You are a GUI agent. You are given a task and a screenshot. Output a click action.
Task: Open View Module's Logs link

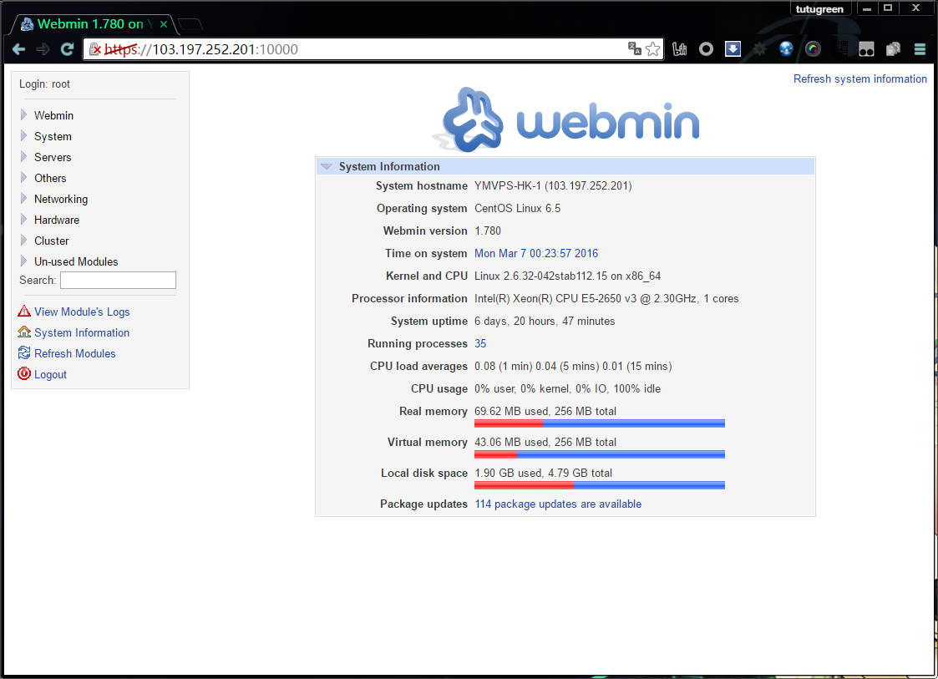tap(82, 312)
